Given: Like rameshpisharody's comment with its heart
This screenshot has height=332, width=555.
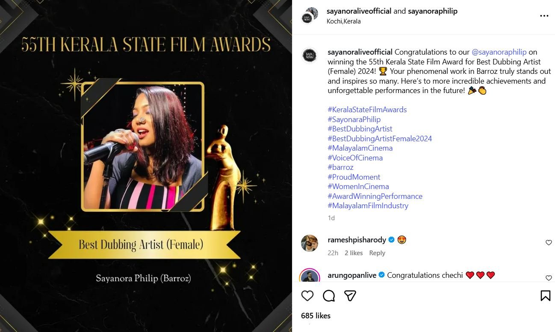Looking at the screenshot, I should pos(549,242).
